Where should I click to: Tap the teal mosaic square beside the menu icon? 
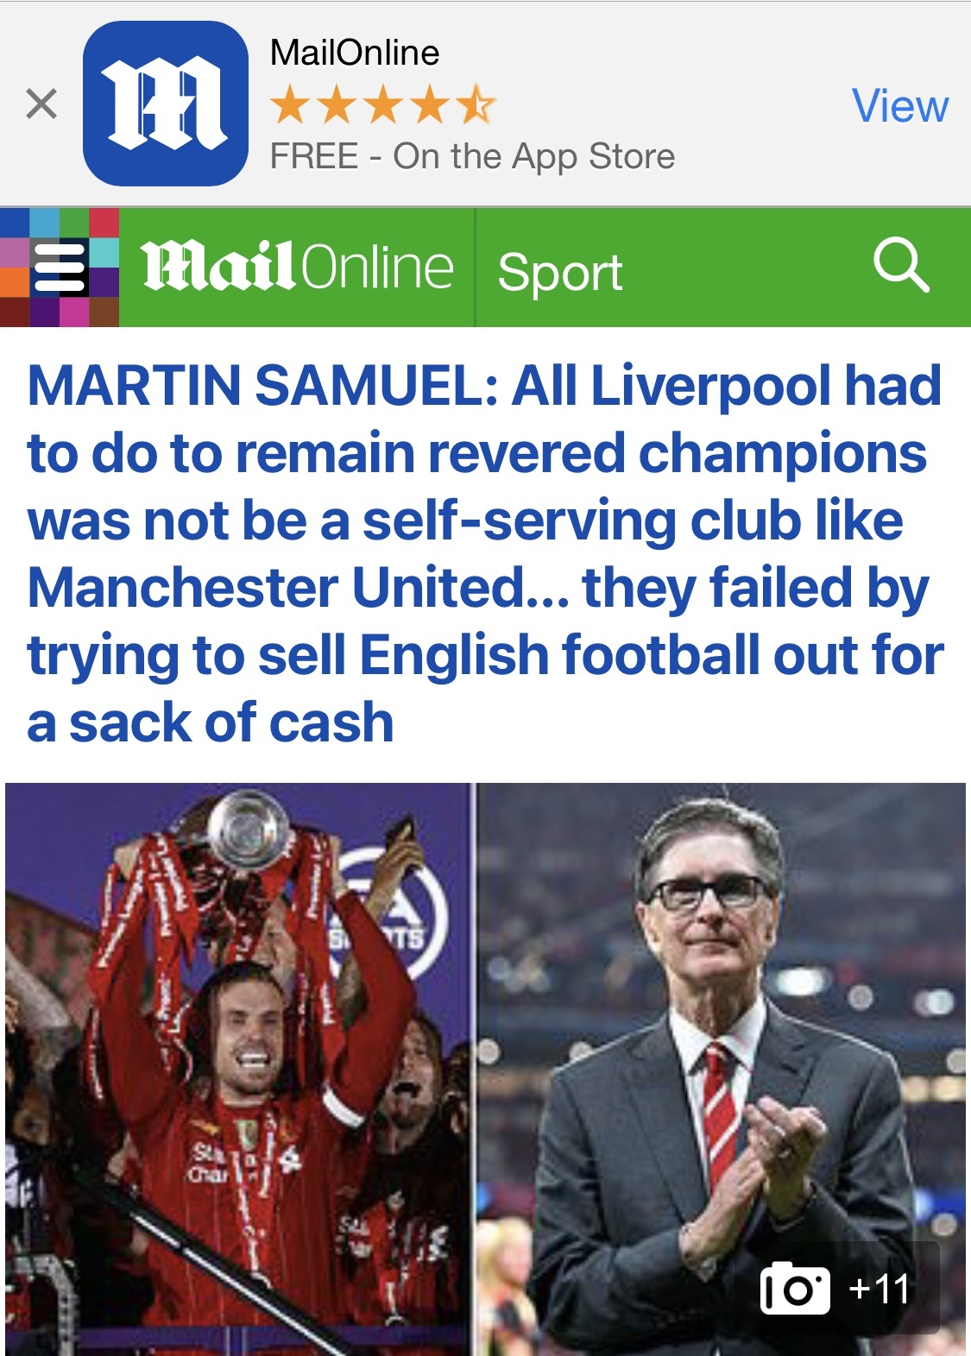[104, 252]
